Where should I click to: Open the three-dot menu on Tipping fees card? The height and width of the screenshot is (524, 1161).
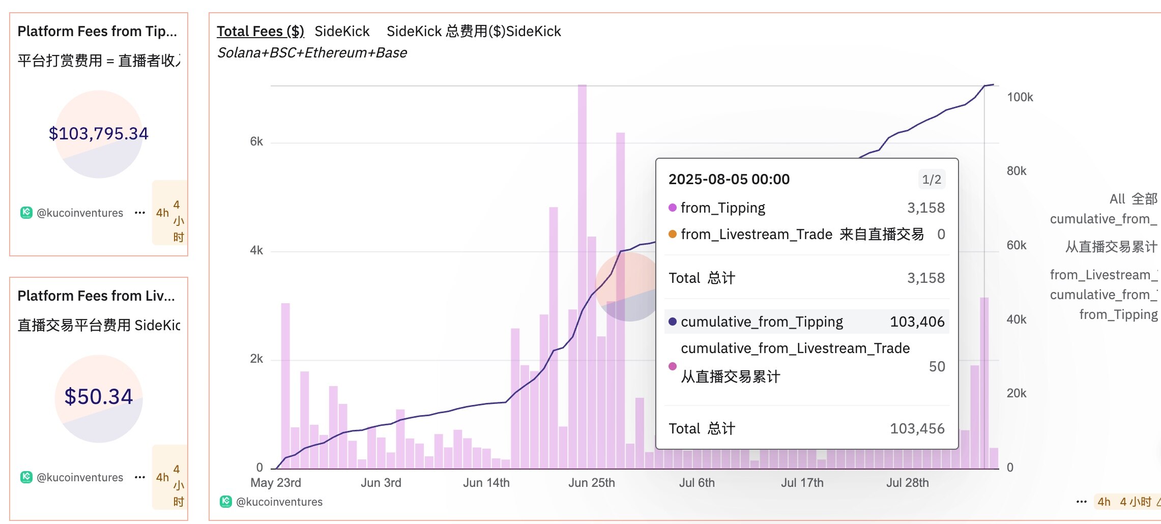pyautogui.click(x=140, y=213)
